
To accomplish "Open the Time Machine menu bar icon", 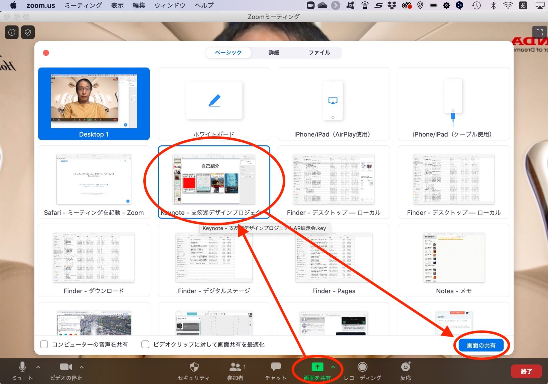I will [476, 5].
